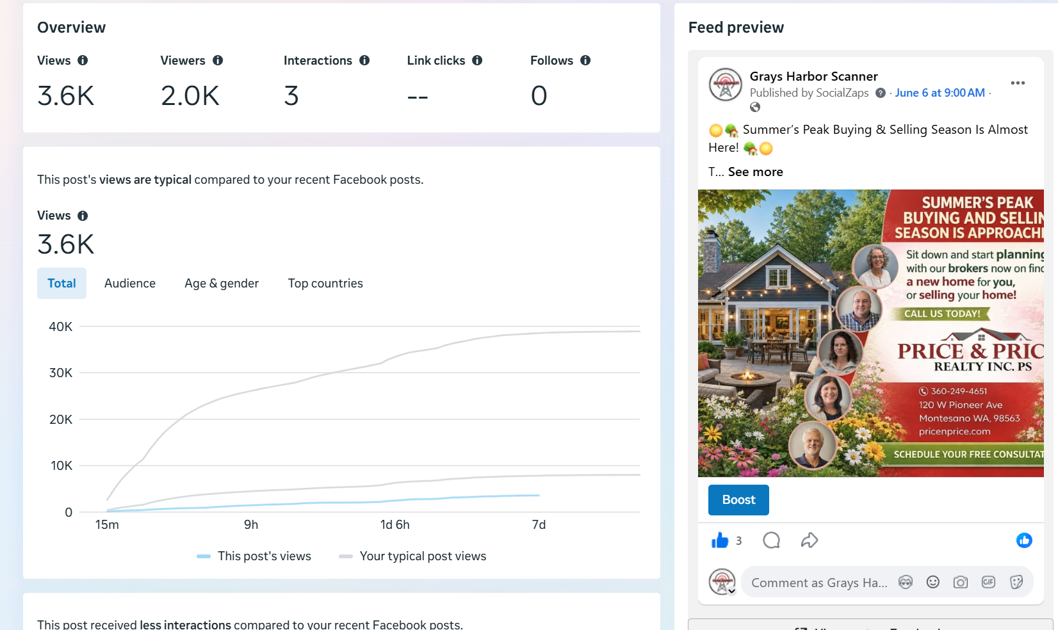Click the SocialZaps publisher name

tap(842, 93)
